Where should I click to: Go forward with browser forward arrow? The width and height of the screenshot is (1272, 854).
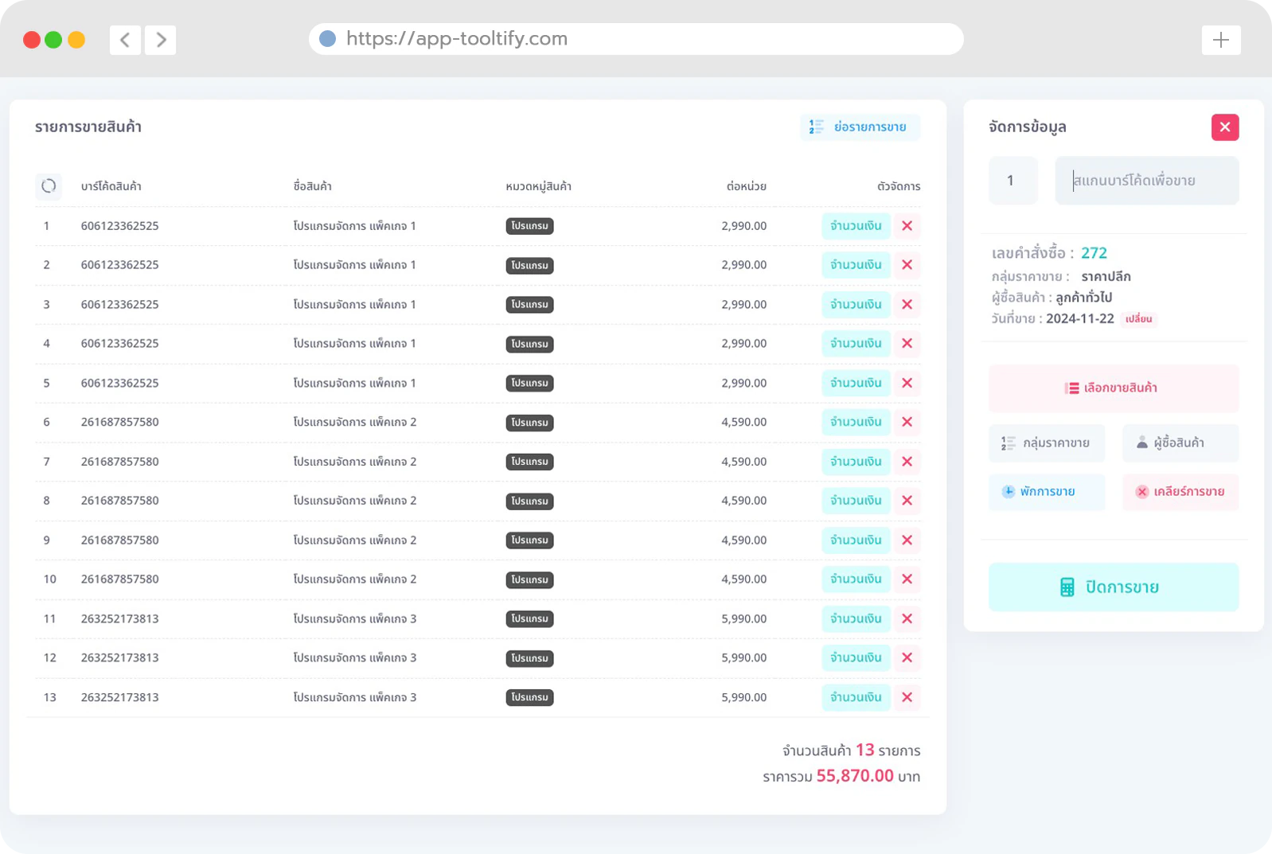pyautogui.click(x=161, y=40)
